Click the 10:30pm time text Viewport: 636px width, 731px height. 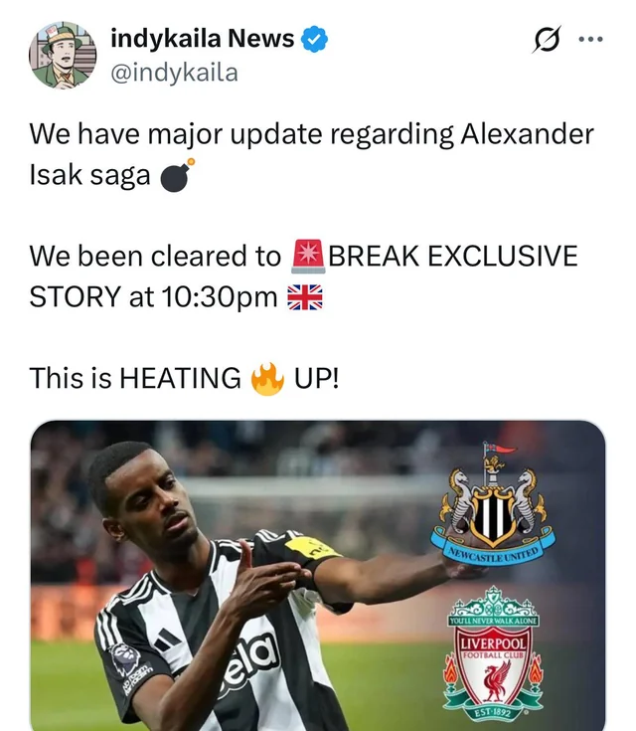pyautogui.click(x=220, y=297)
